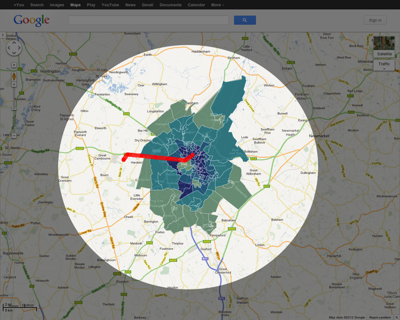Pan the map up with the arrow
400x320 pixels.
14,43
